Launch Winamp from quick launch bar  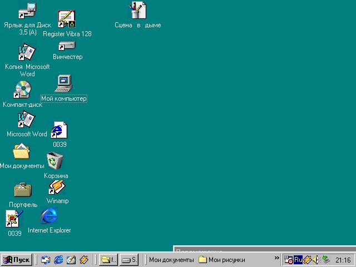coord(84,260)
